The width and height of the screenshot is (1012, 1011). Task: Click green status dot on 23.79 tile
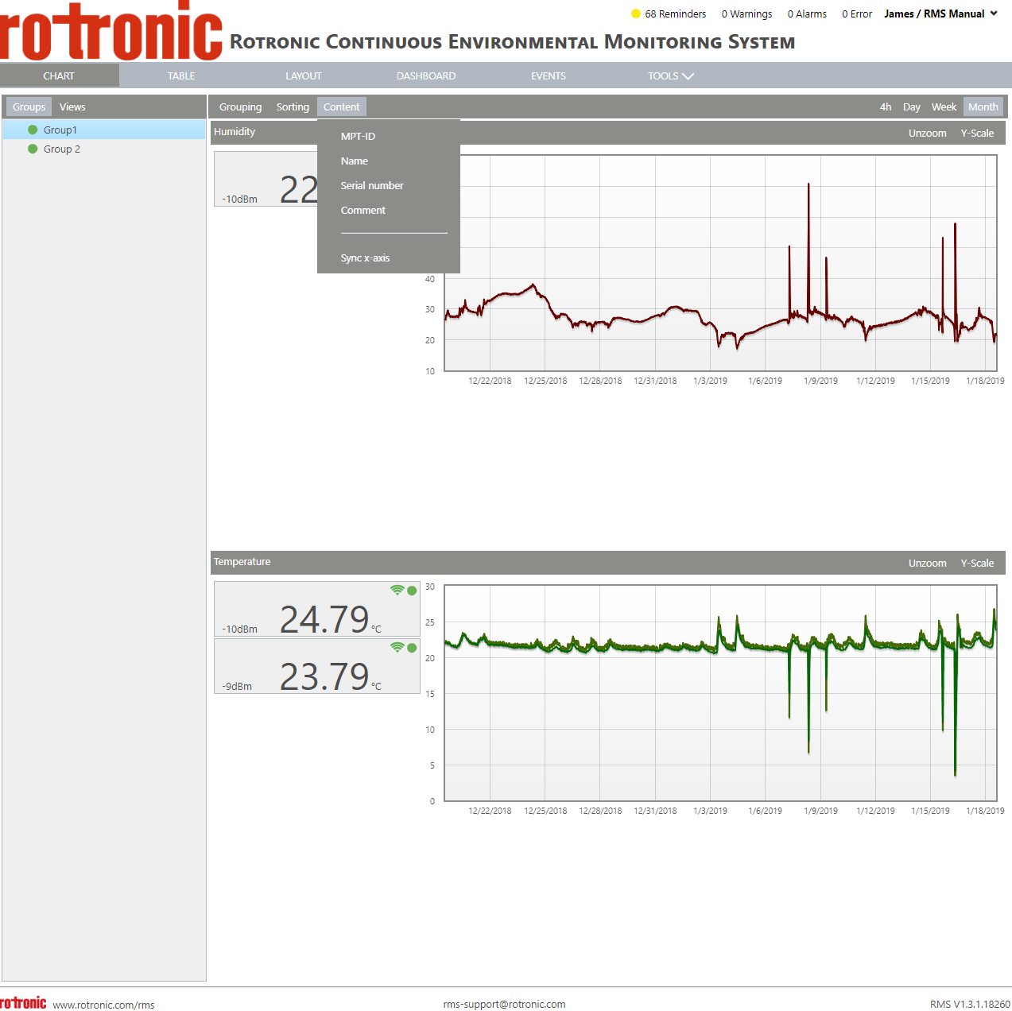[412, 648]
